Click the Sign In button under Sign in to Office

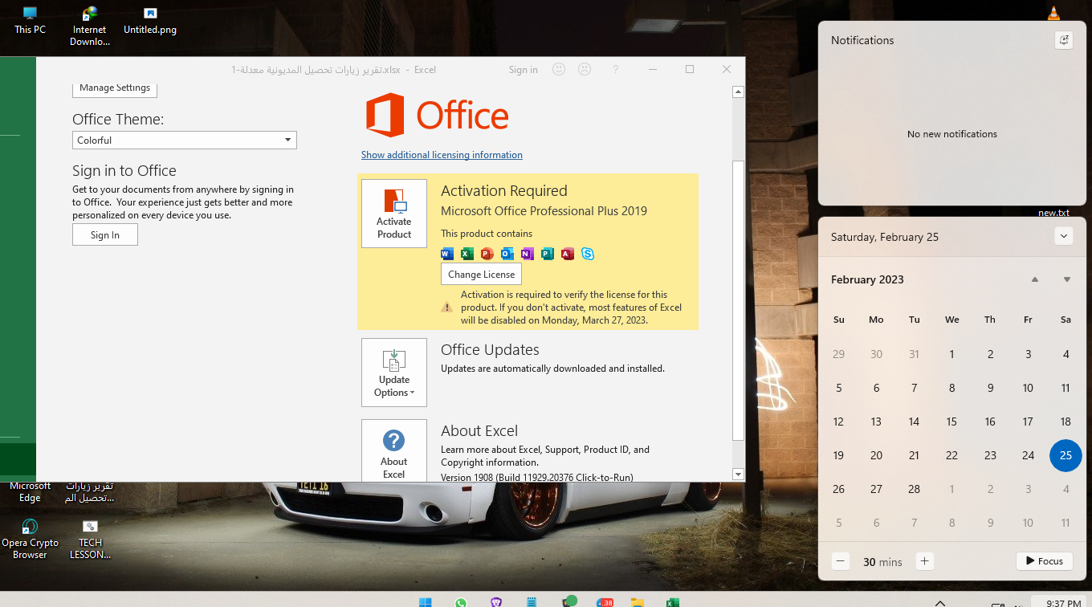(x=105, y=235)
